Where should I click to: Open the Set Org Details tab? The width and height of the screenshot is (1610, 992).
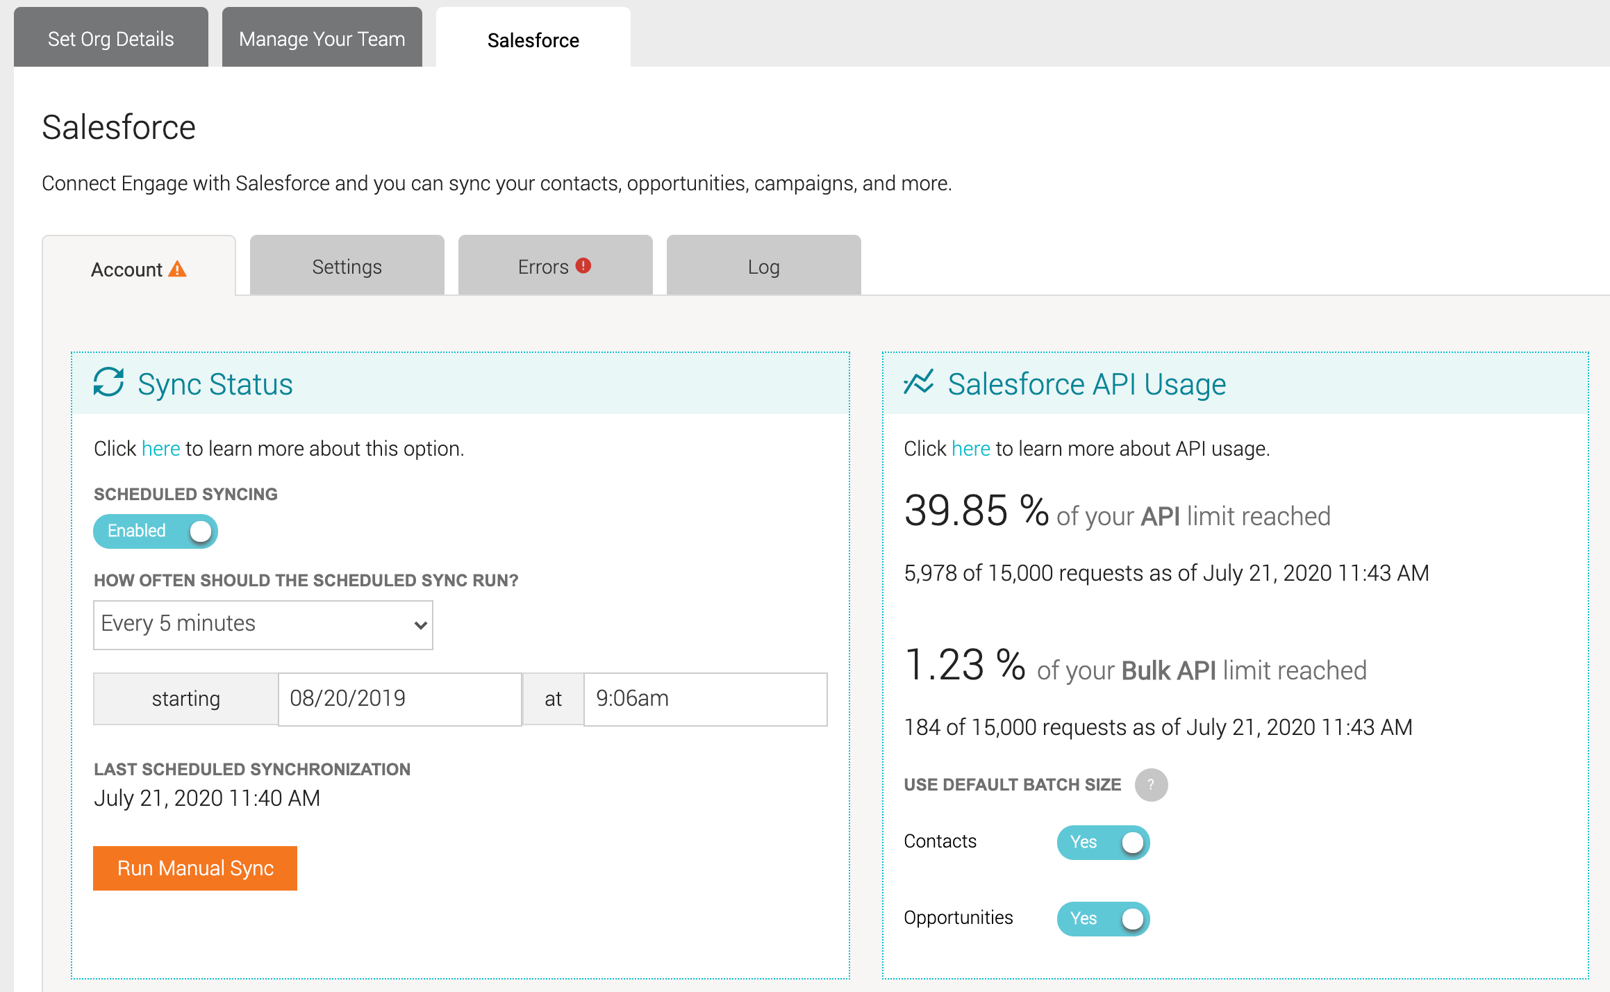pos(111,38)
